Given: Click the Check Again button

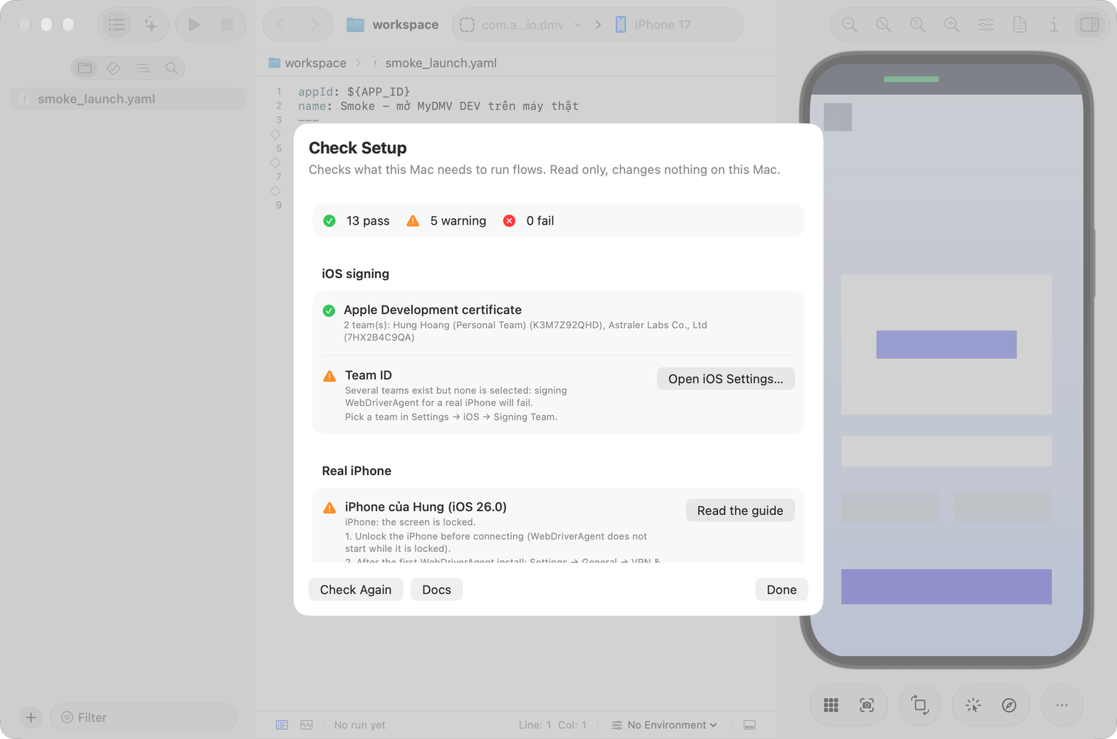Looking at the screenshot, I should point(356,590).
